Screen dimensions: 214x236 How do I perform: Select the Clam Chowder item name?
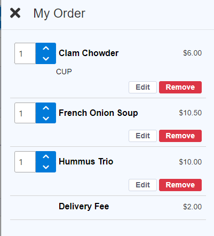(89, 53)
